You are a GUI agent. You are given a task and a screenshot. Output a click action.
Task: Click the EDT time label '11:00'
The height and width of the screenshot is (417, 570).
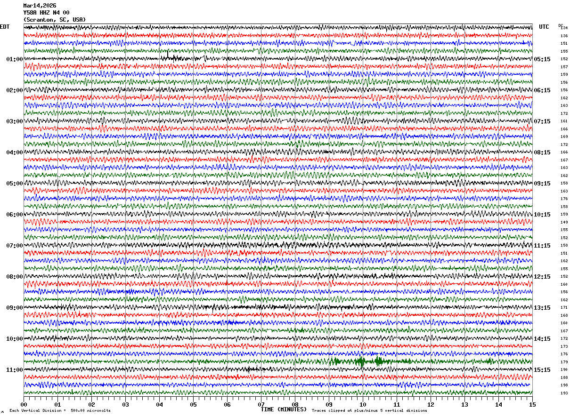(x=14, y=370)
